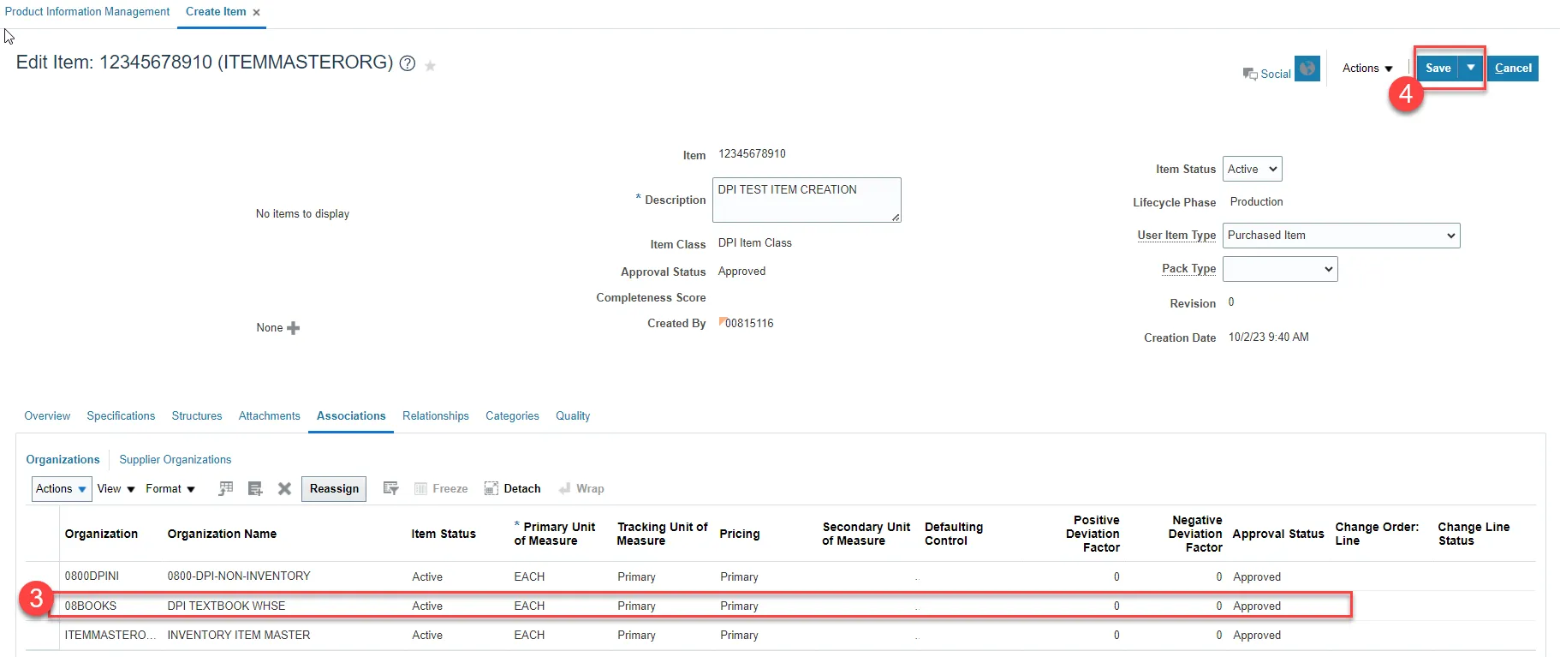Click the Cancel button

pos(1513,69)
